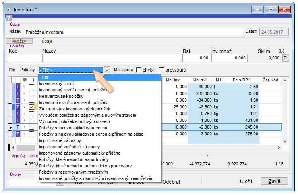Click the P button beside Skl.m. field

[285, 58]
